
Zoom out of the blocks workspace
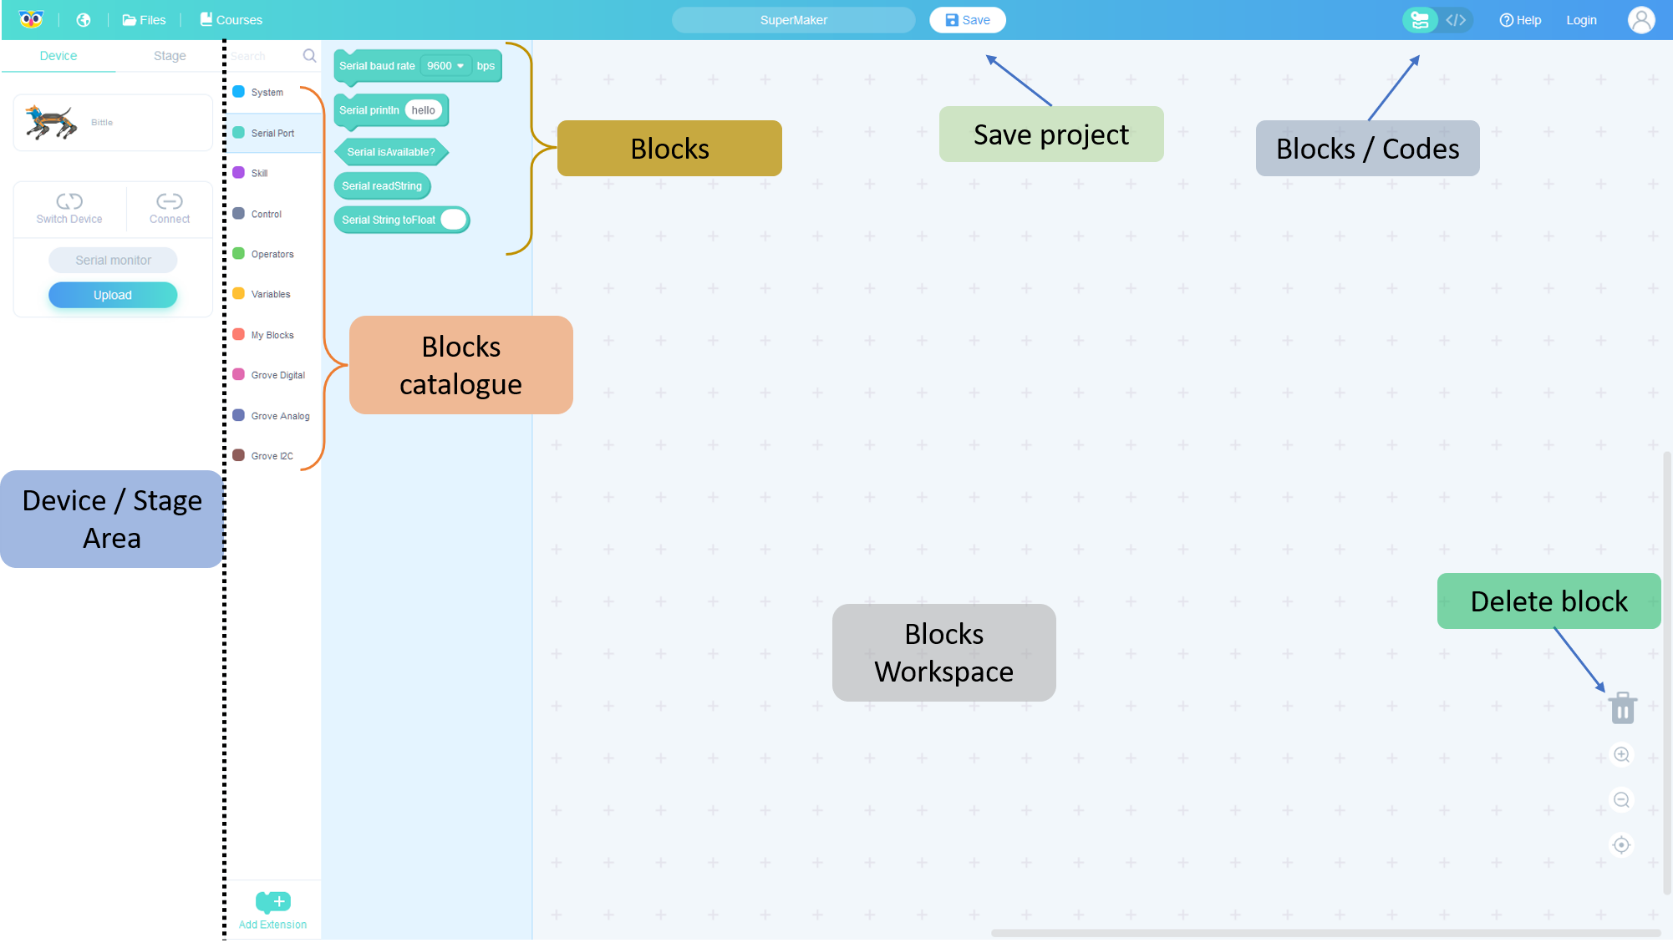(x=1621, y=799)
